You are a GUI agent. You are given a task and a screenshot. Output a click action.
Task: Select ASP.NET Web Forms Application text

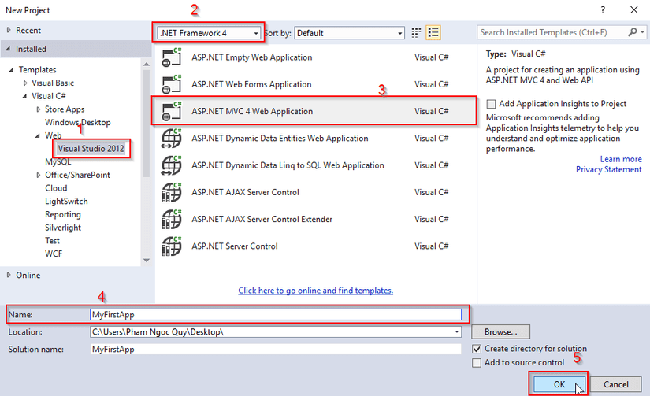click(251, 84)
